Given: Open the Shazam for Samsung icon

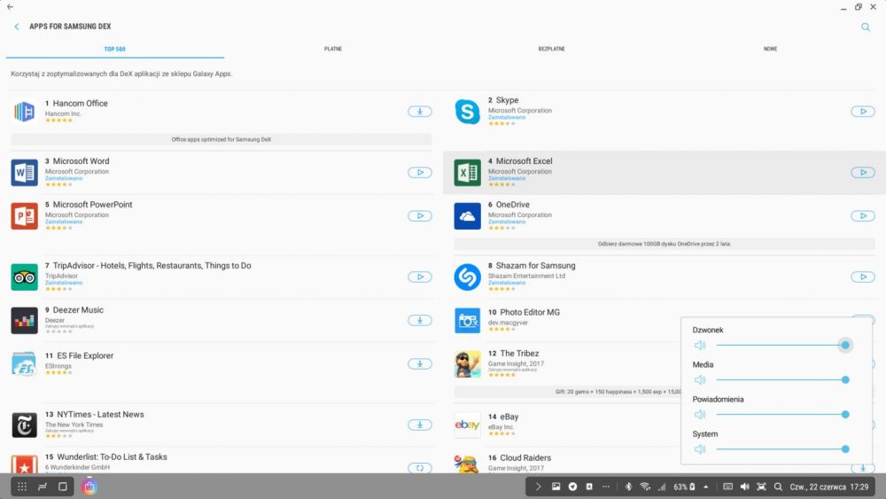Looking at the screenshot, I should point(467,277).
